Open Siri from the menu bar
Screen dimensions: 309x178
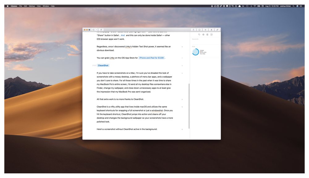297,6
